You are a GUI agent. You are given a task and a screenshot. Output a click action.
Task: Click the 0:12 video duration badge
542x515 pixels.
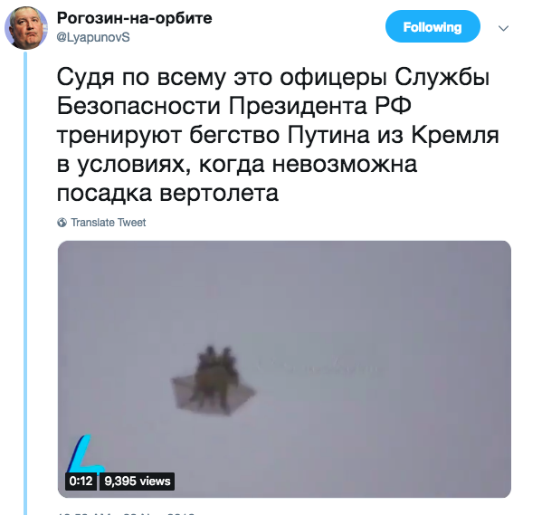point(81,482)
